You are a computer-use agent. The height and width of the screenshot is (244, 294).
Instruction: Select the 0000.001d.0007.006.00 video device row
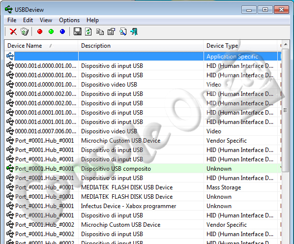(x=143, y=131)
